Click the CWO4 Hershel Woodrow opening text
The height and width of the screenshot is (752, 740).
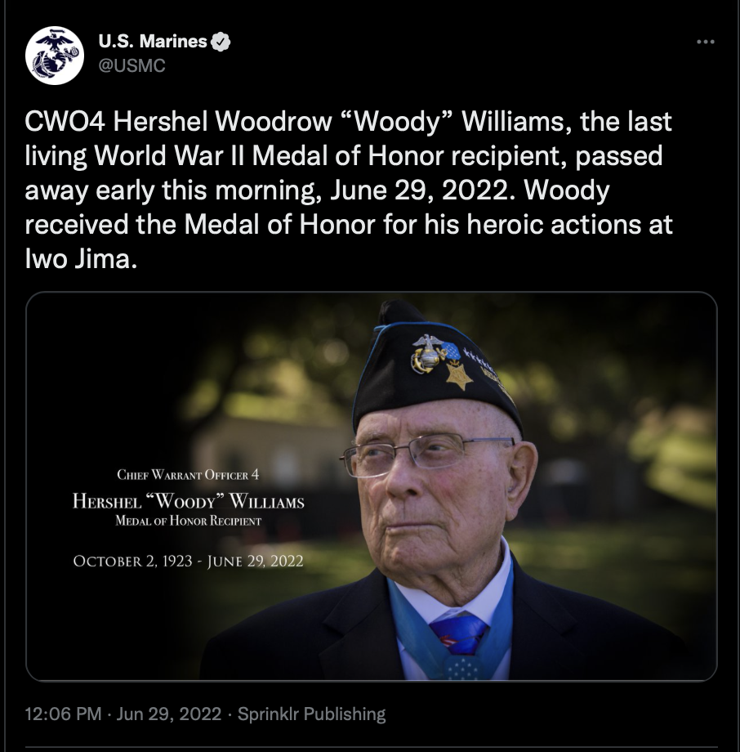178,121
